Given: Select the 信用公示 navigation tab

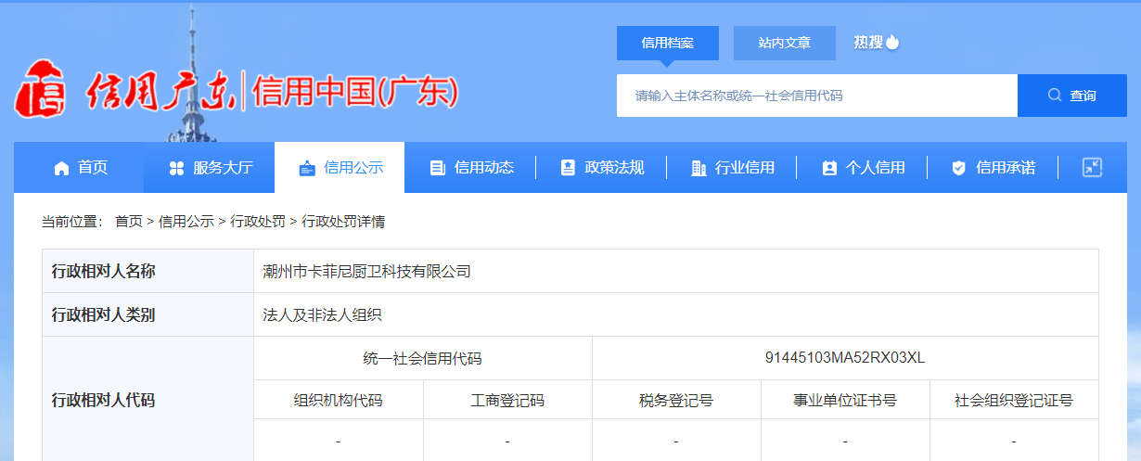Looking at the screenshot, I should 340,168.
